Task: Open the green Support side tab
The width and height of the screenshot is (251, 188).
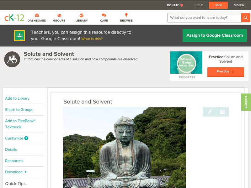Action: pyautogui.click(x=246, y=102)
